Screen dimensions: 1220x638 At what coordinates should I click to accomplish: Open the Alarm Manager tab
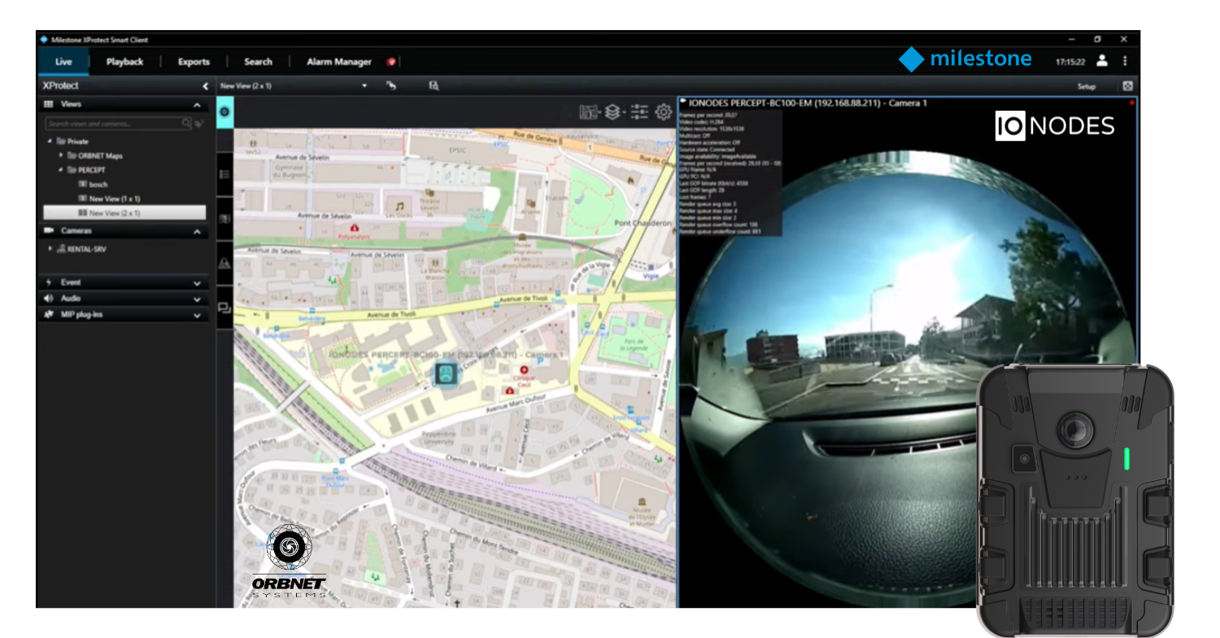pyautogui.click(x=338, y=61)
